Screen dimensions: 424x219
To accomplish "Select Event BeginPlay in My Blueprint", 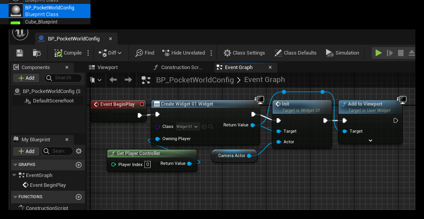I will click(x=44, y=185).
